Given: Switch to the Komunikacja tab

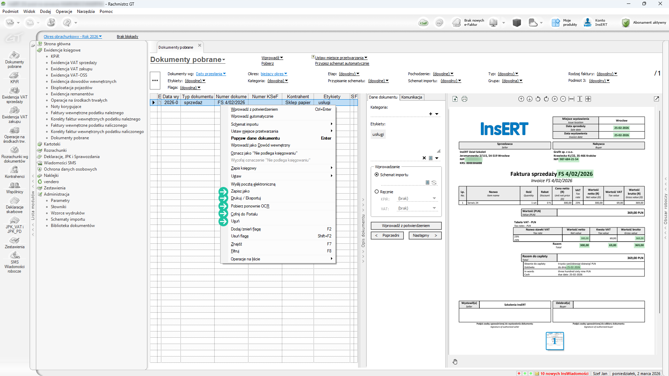Looking at the screenshot, I should 412,97.
